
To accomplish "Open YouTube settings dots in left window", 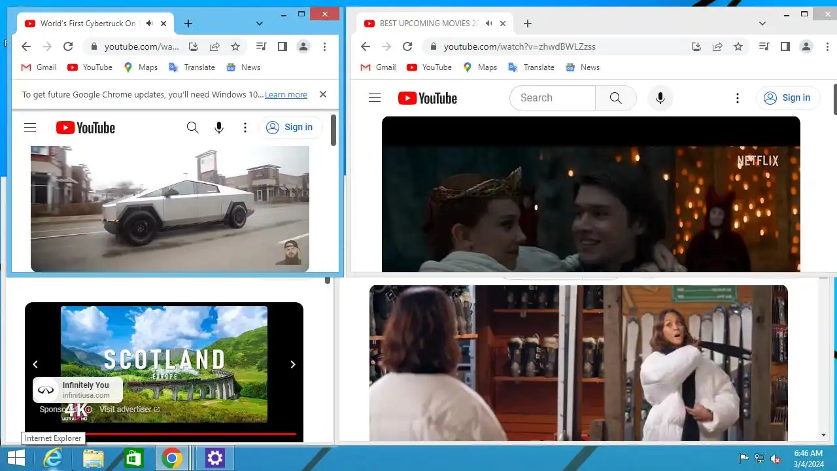I will coord(245,128).
